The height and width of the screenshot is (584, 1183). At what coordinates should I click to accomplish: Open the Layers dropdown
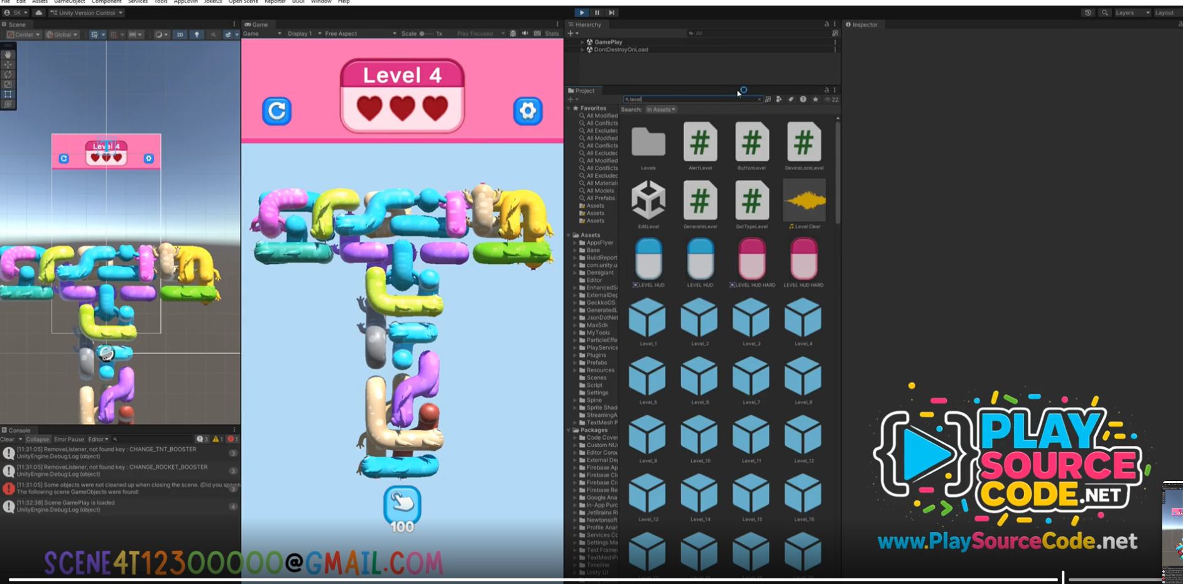pos(1132,13)
